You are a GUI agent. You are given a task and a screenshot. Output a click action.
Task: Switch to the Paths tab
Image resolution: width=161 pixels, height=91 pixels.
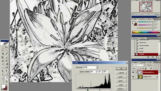tap(150, 62)
